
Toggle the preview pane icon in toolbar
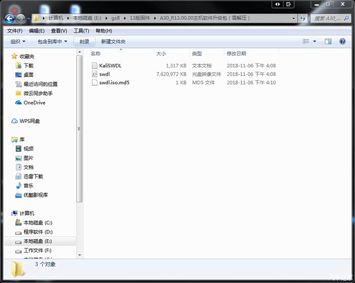coord(328,42)
